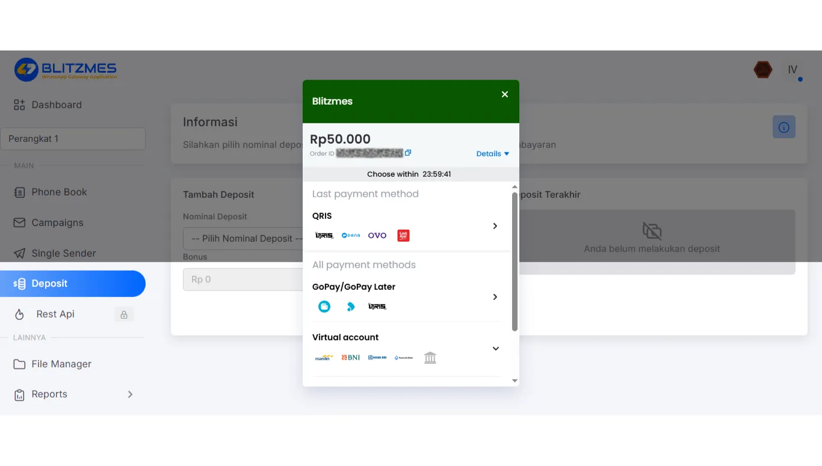Click the Dana logo
The height and width of the screenshot is (466, 822).
(351, 236)
